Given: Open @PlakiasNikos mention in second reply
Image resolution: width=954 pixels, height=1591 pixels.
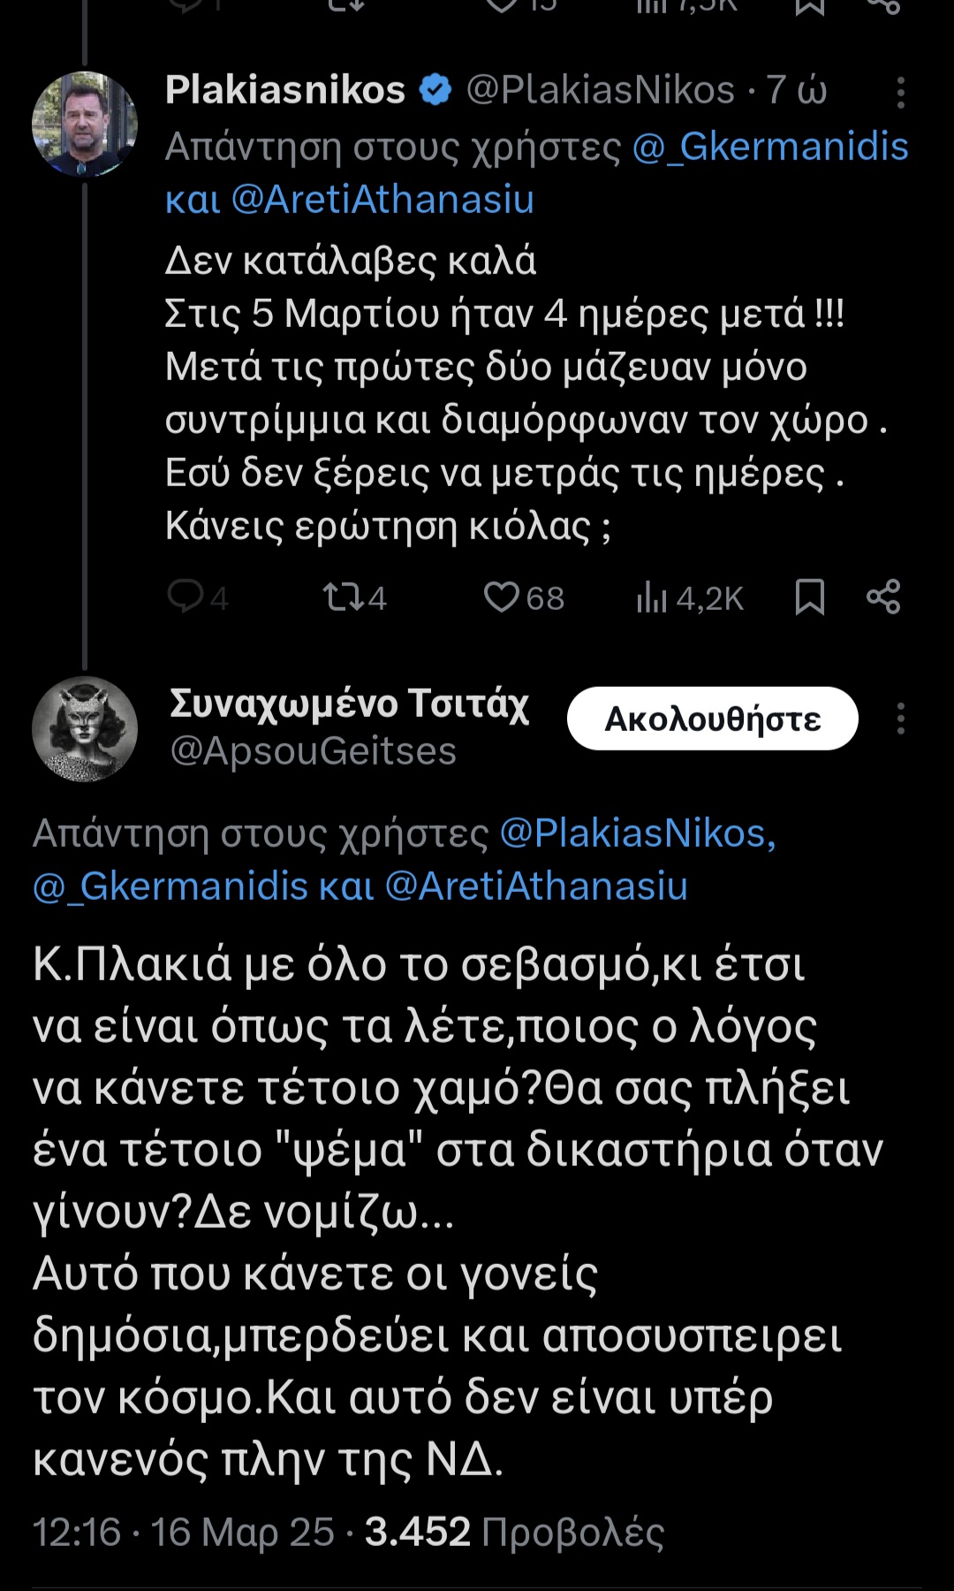Looking at the screenshot, I should tap(638, 834).
